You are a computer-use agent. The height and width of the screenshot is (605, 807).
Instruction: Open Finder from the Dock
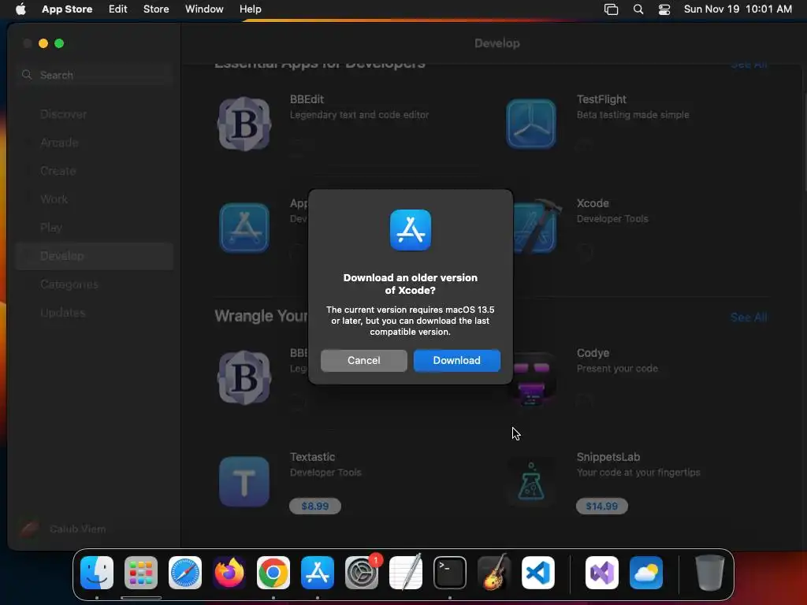(97, 573)
